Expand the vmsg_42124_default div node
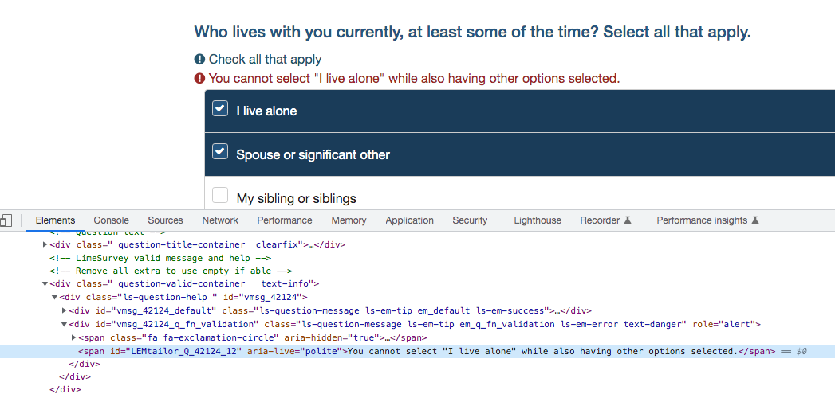835x394 pixels. pyautogui.click(x=65, y=310)
